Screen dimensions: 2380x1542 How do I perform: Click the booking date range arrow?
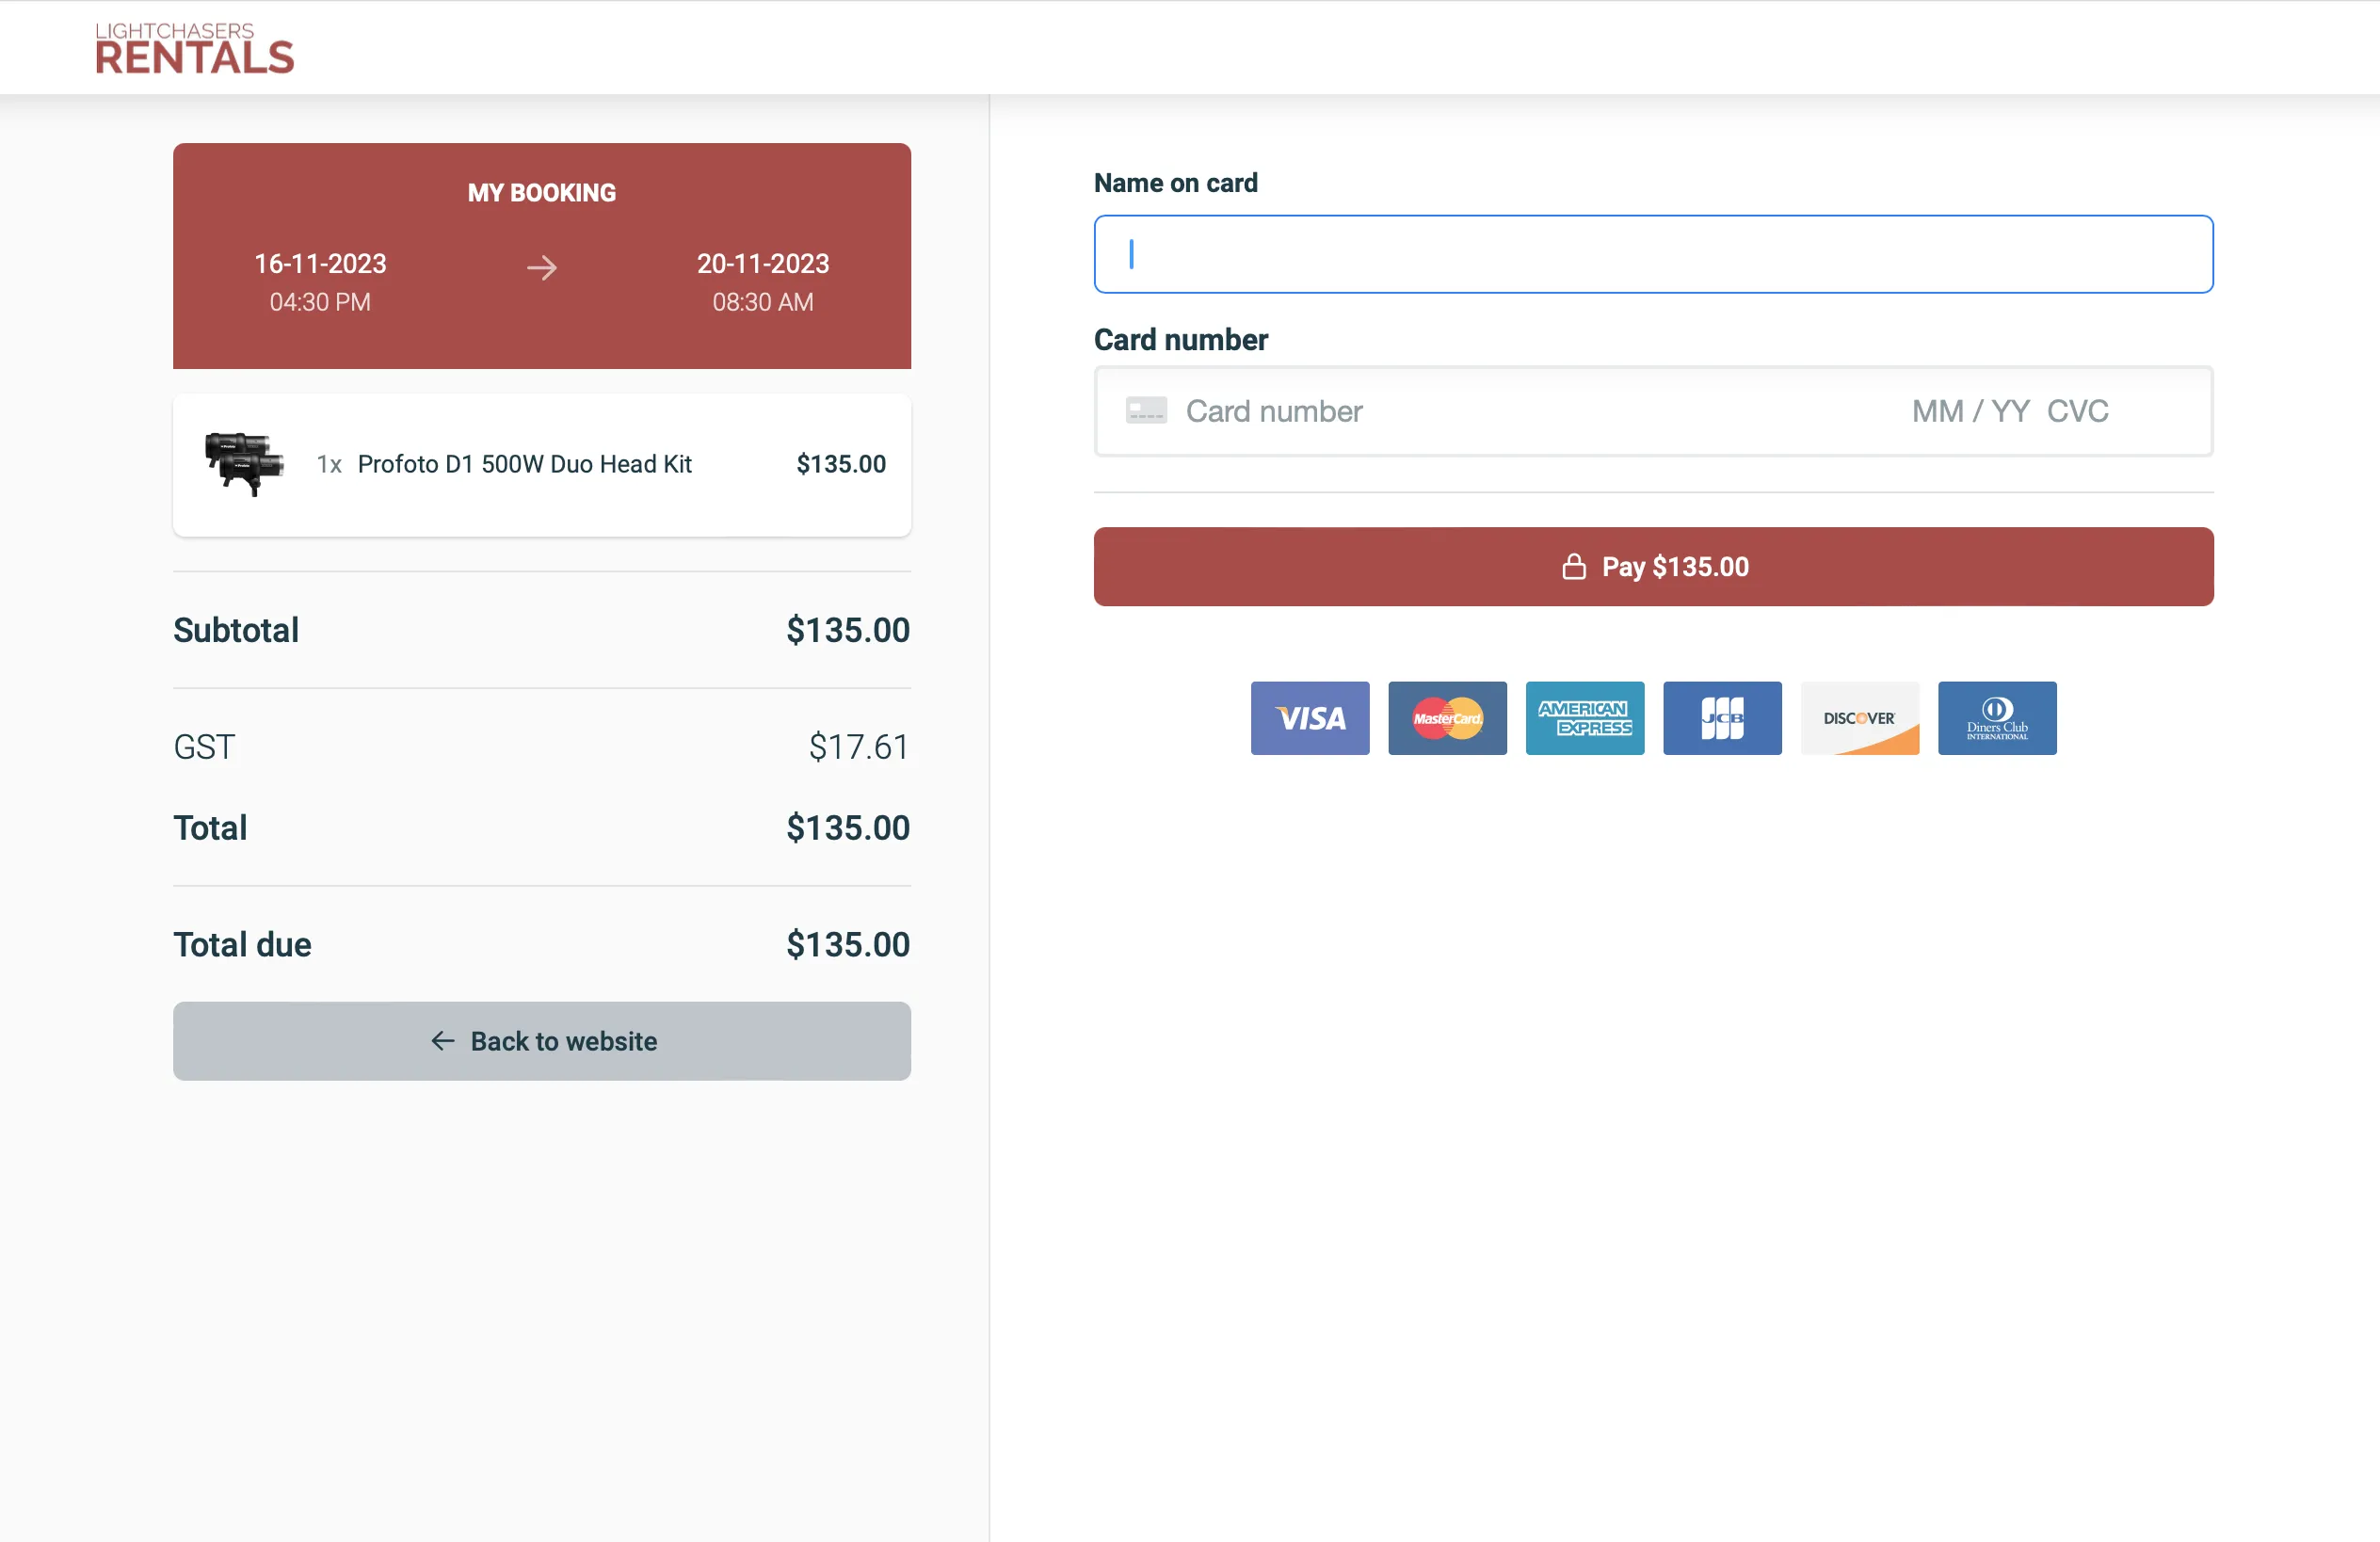[x=542, y=267]
